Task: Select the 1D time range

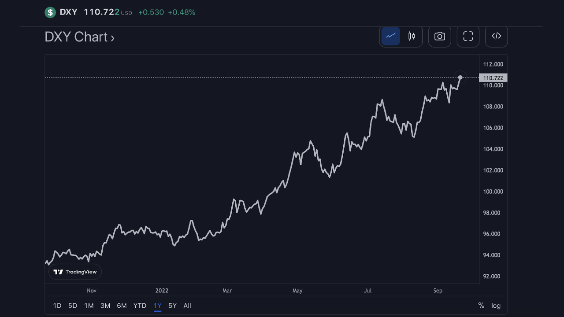Action: click(57, 306)
